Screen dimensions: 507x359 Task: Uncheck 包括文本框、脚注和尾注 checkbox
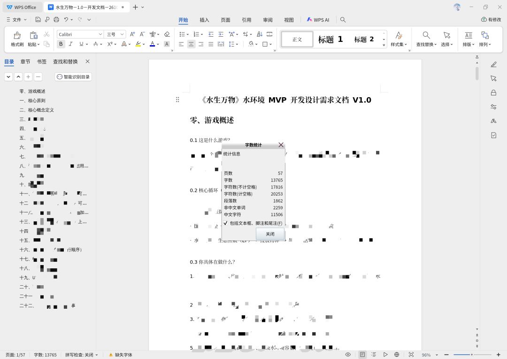coord(225,223)
